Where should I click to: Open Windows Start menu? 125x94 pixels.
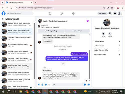pos(3,91)
